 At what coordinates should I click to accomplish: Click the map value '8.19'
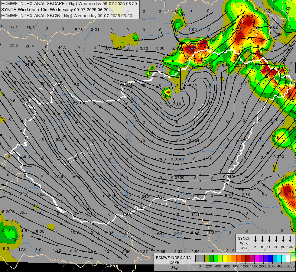coord(193,85)
